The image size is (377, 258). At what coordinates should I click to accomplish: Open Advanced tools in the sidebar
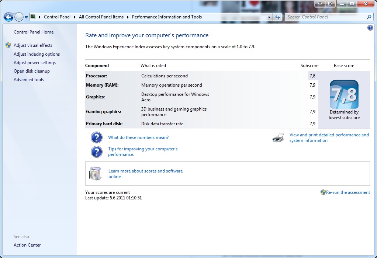(29, 80)
